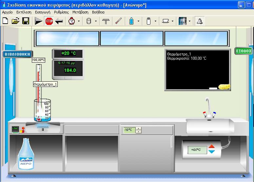Viewport: 254px width, 182px height.
Task: Click the thermometer in the beaker
Action: (x=39, y=92)
